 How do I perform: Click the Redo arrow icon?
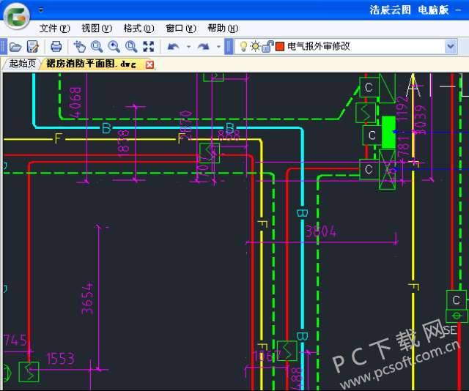pyautogui.click(x=203, y=46)
